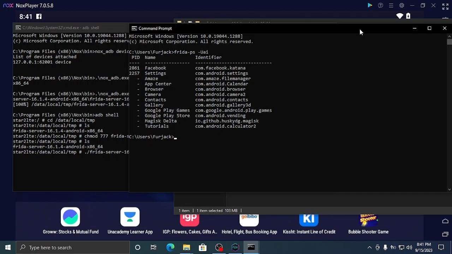Image resolution: width=452 pixels, height=254 pixels.
Task: Open NoxPlayer settings gear
Action: [402, 5]
